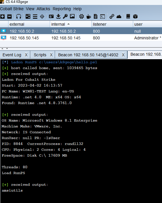This screenshot has height=203, width=162.
Task: Click the Ladon RunPS command line
Action: [x=50, y=62]
